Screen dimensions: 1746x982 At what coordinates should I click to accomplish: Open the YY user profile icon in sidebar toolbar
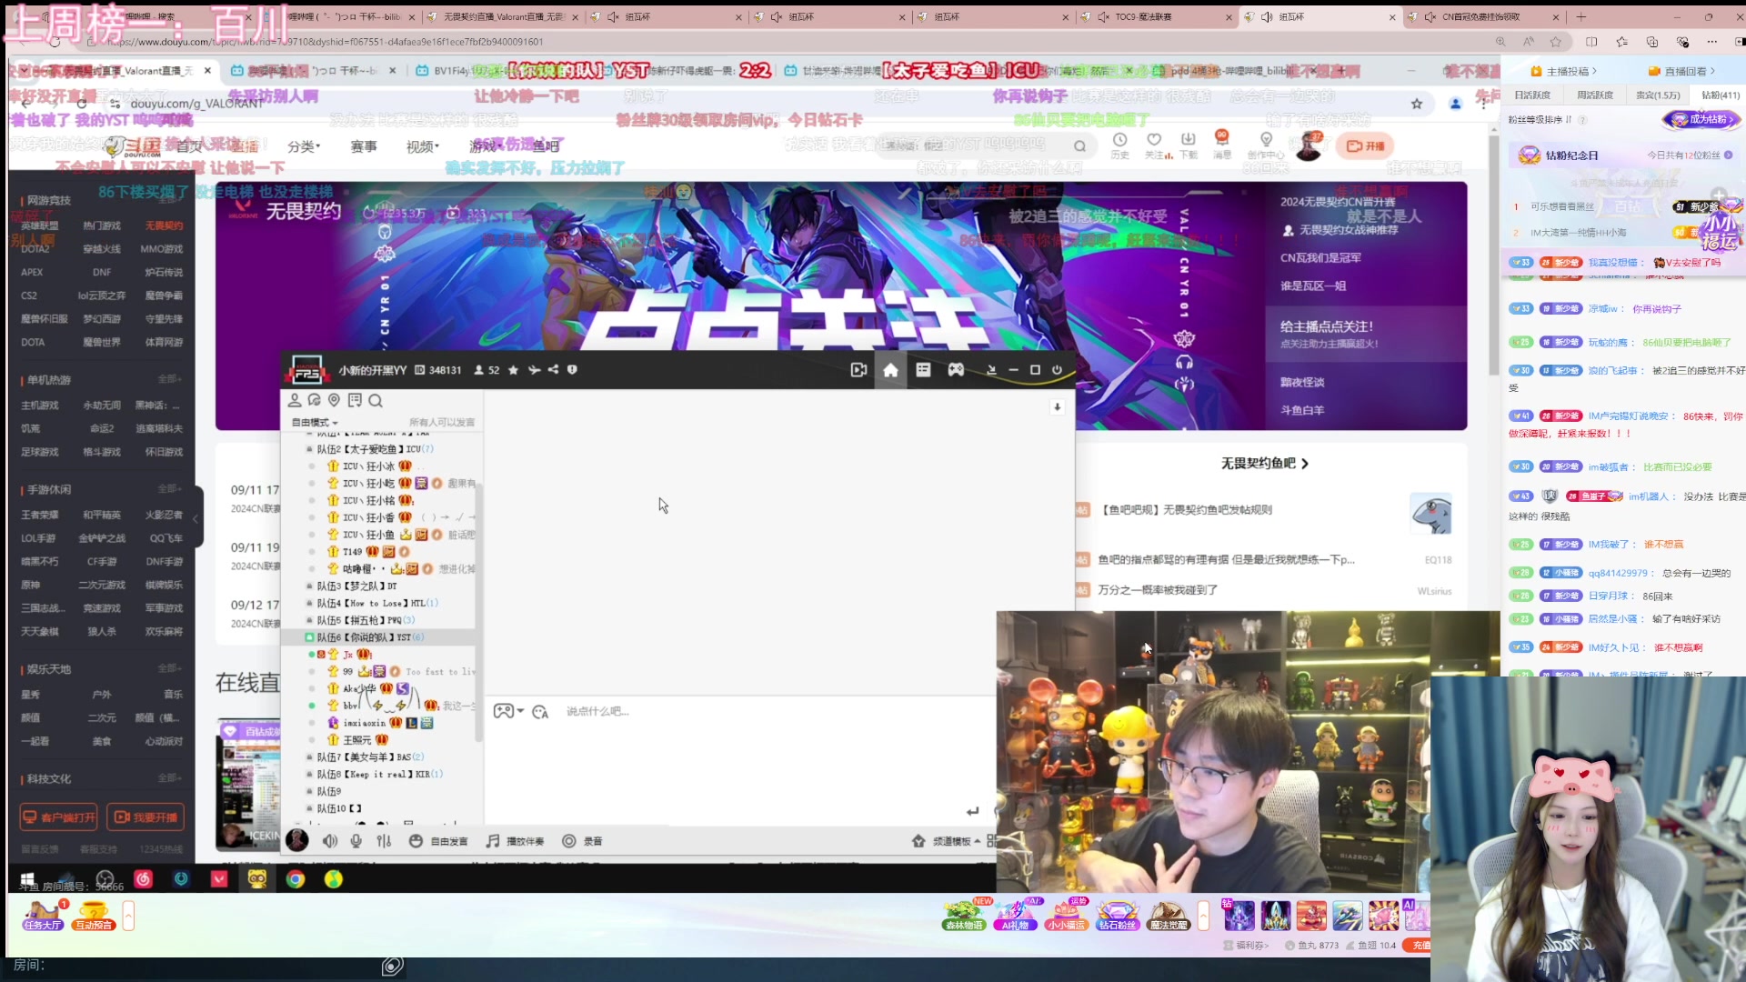tap(295, 400)
